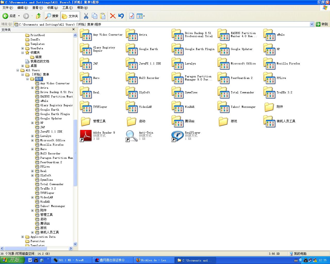
Task: Open the 帮助 (Help) menu
Action: (82, 8)
